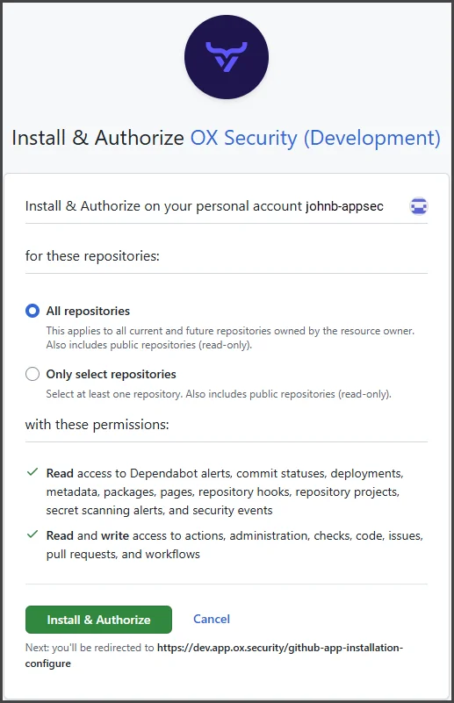Image resolution: width=454 pixels, height=703 pixels.
Task: Click the OX Security bull logo
Action: tap(227, 57)
